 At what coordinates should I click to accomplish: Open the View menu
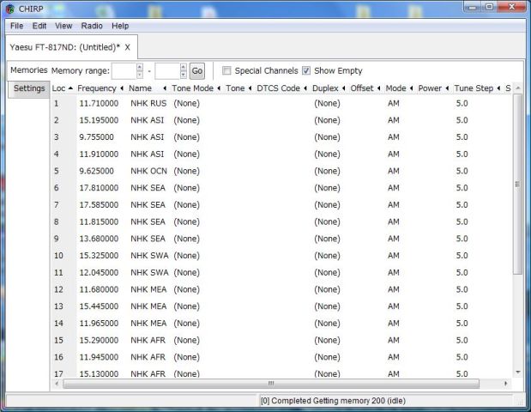63,26
